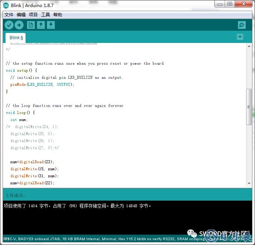255x245 pixels.
Task: Open the 编辑 menu
Action: coord(21,15)
